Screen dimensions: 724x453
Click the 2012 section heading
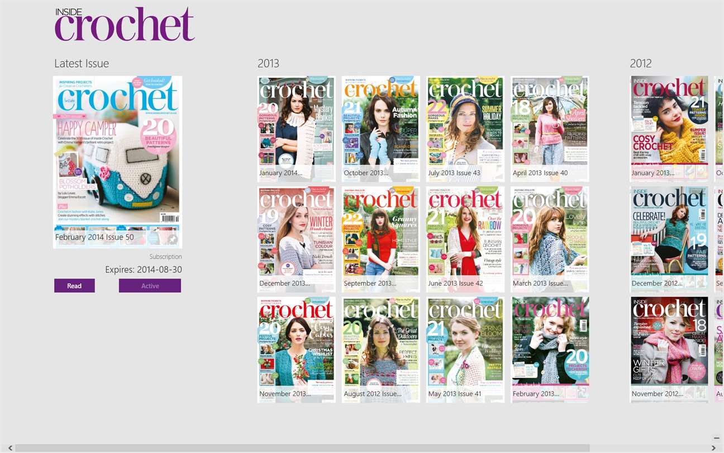(641, 63)
